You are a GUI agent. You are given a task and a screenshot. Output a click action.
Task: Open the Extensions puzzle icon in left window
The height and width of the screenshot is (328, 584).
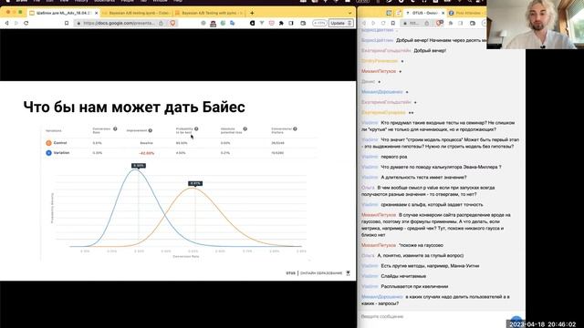281,23
